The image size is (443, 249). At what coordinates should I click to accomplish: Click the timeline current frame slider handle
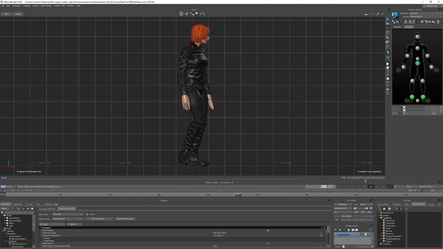(238, 194)
